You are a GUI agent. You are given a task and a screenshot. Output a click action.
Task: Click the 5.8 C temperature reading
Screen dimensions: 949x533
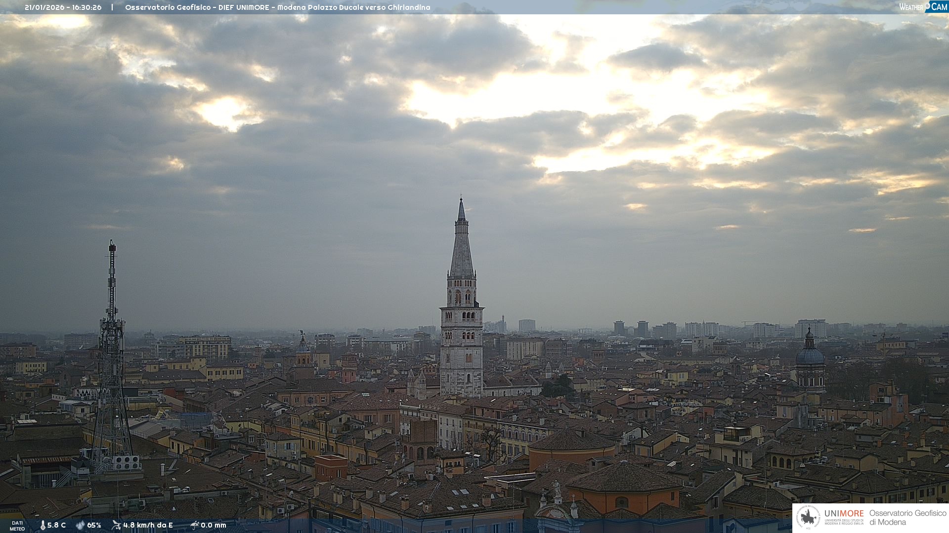56,525
